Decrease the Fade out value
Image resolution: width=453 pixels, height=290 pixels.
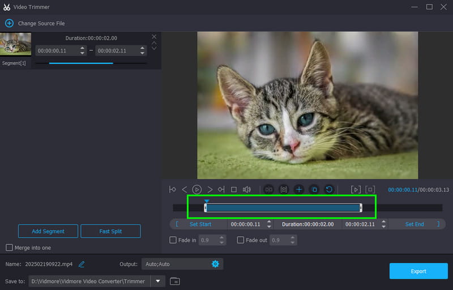292,242
